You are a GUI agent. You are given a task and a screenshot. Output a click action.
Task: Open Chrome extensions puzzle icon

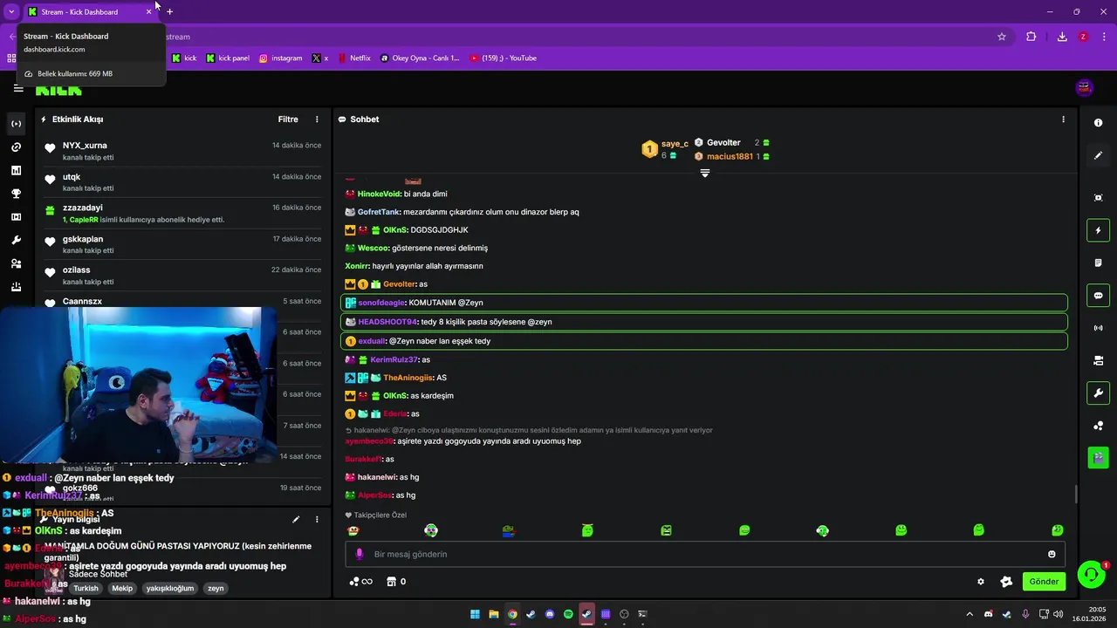tap(1031, 37)
